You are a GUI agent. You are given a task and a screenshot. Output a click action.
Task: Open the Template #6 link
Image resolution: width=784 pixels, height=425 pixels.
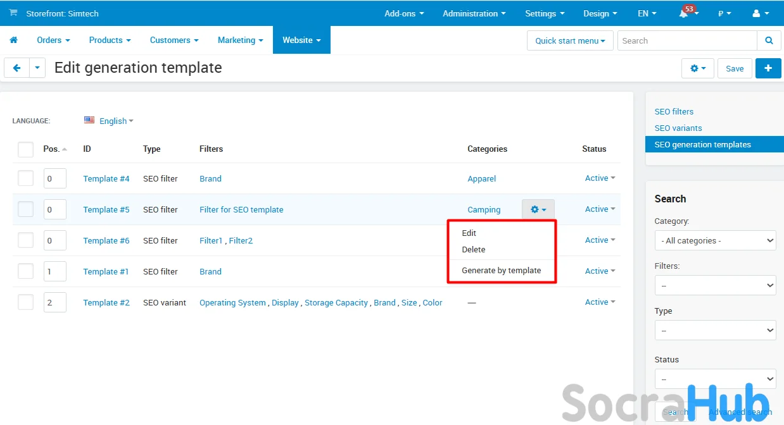click(x=106, y=240)
